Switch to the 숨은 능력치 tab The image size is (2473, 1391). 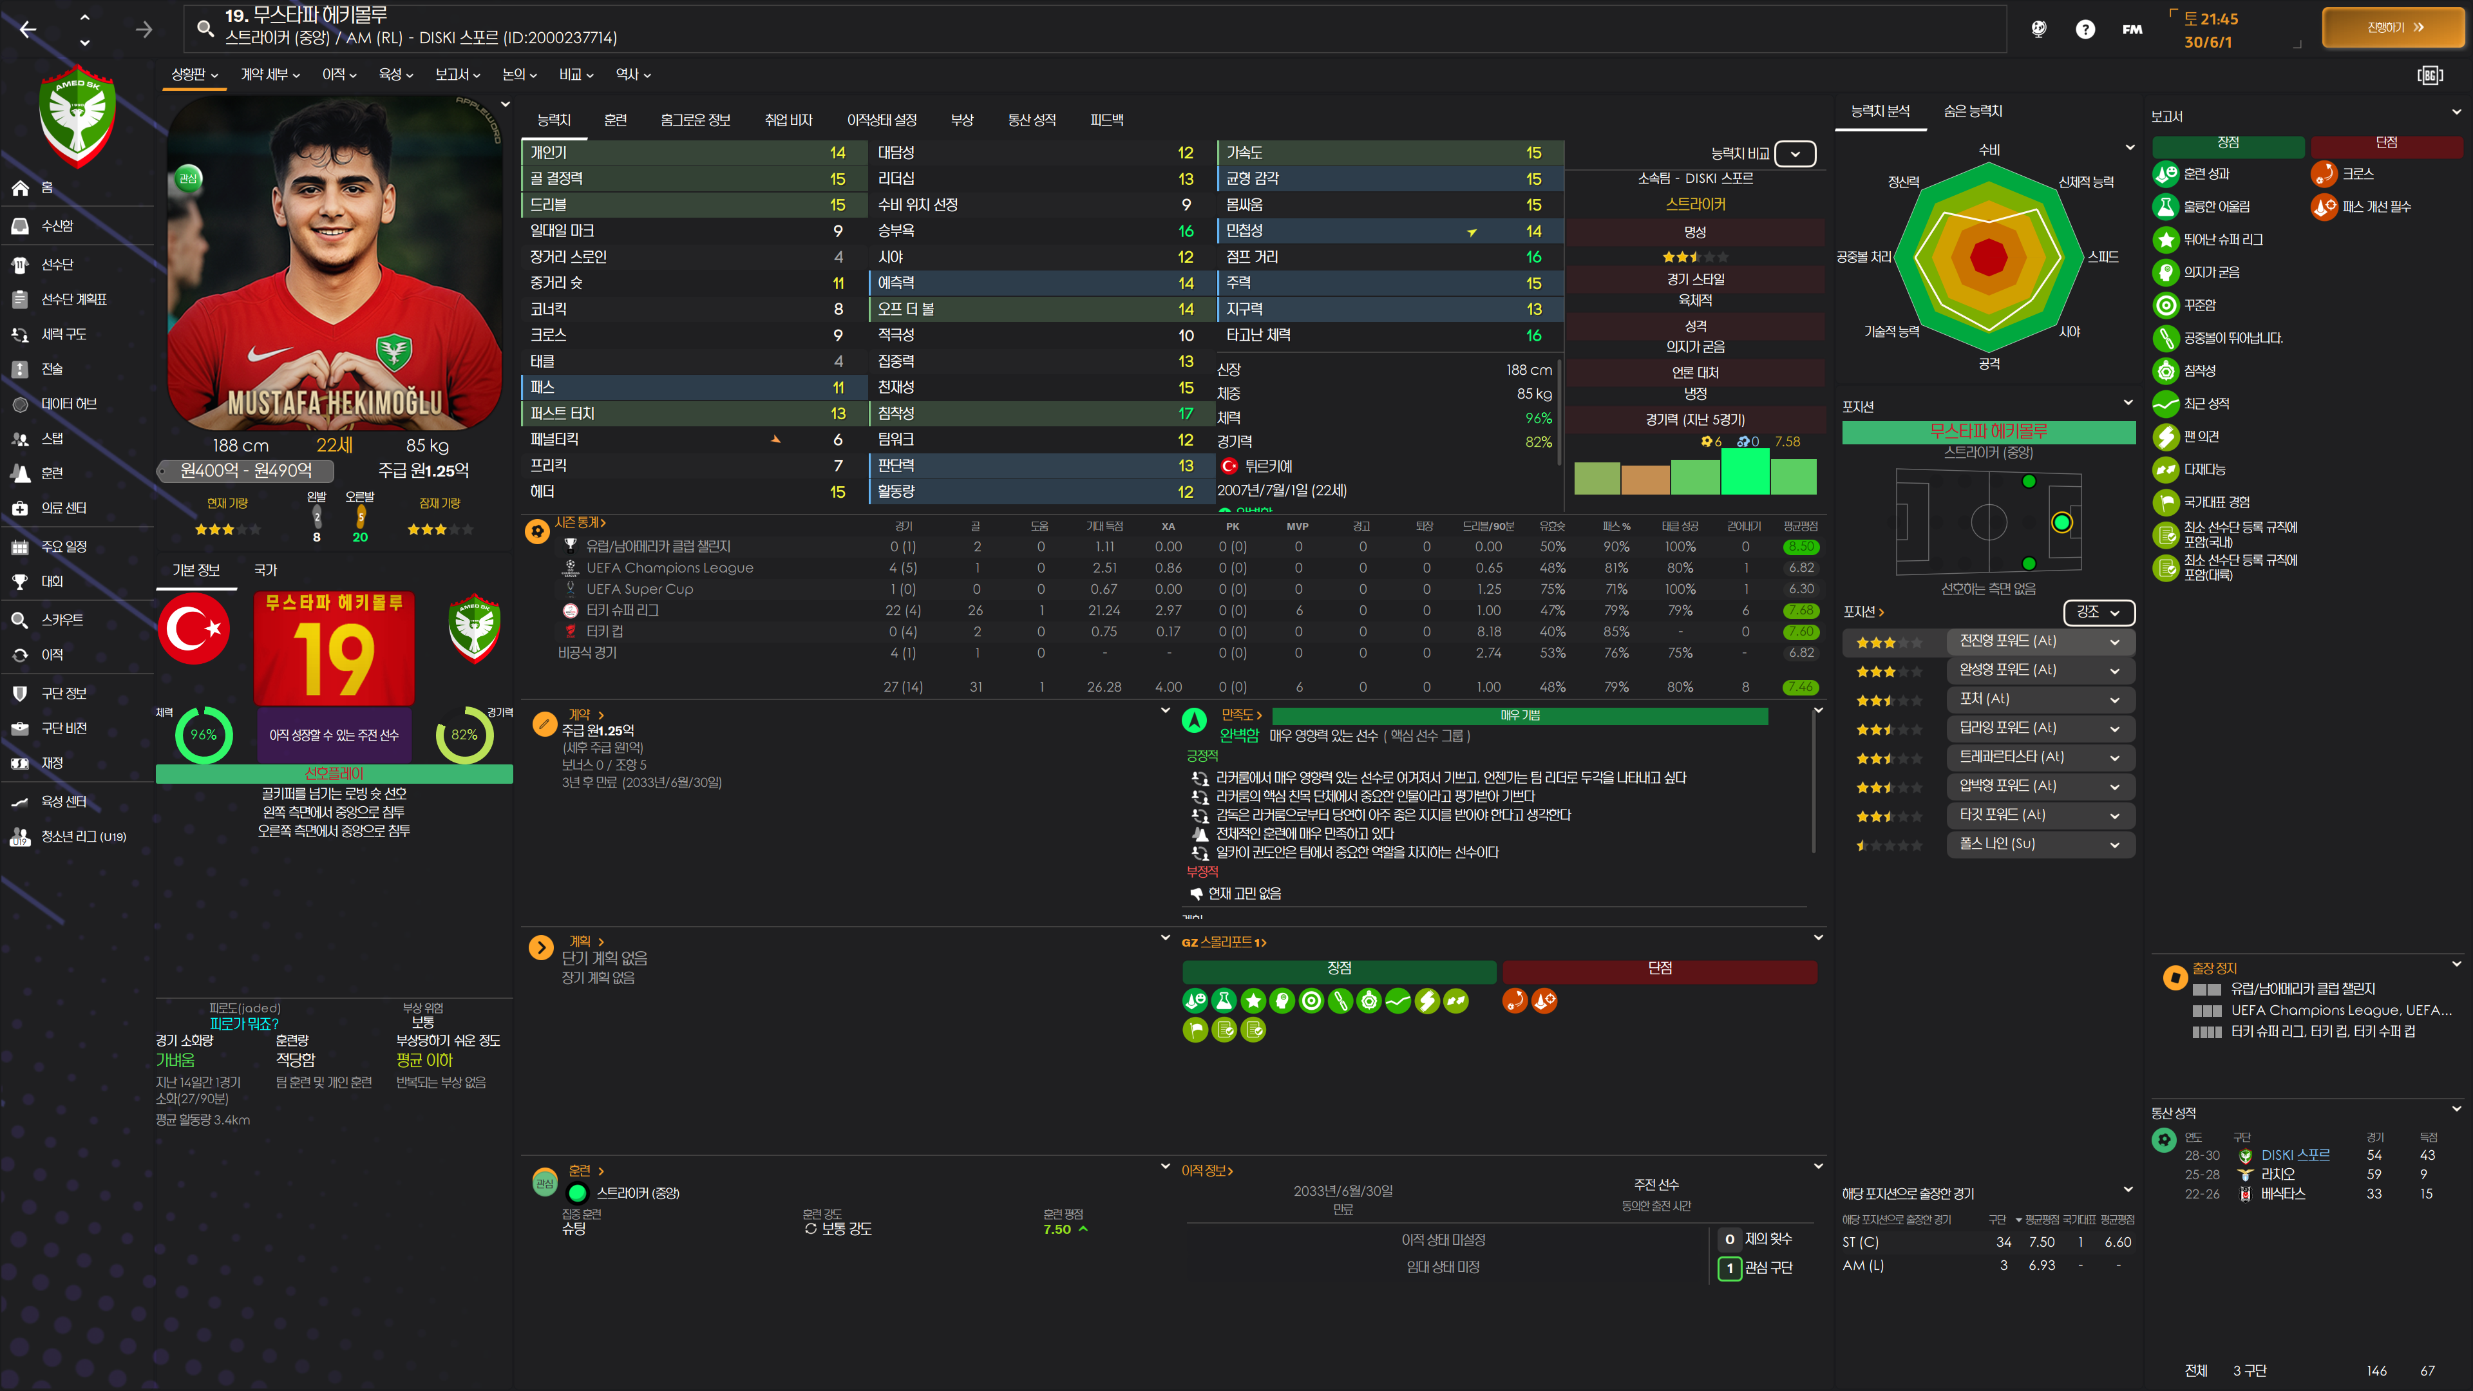[1973, 111]
